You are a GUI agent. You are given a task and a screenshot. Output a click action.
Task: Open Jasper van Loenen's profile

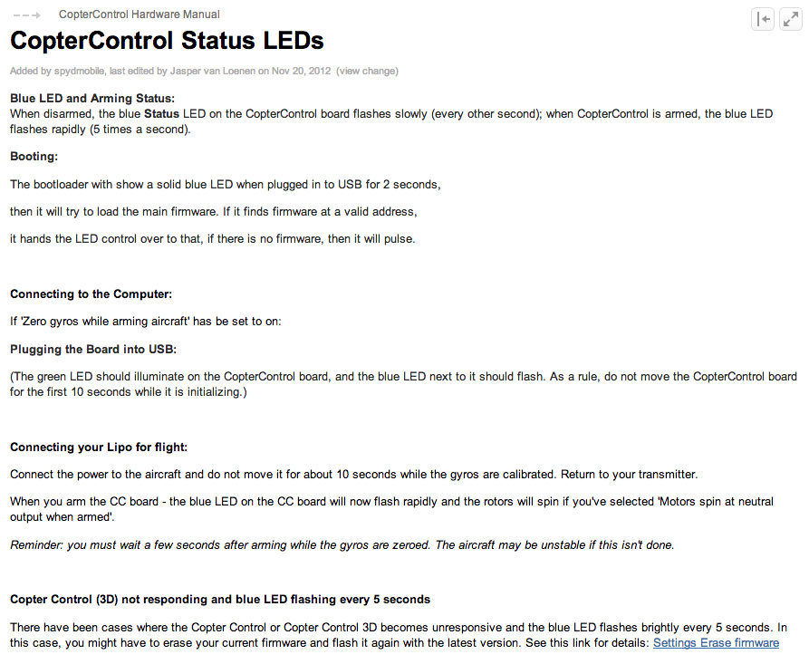[213, 72]
